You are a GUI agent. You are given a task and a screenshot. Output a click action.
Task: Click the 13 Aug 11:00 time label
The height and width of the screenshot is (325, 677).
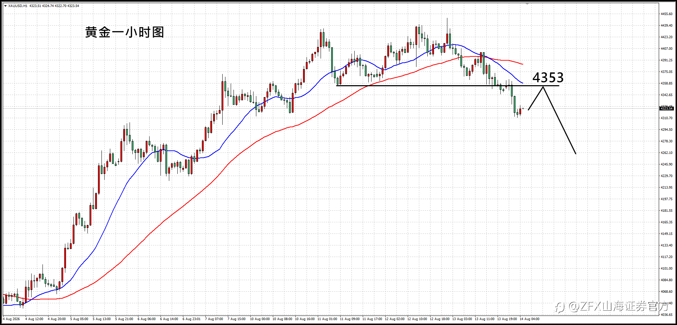pyautogui.click(x=485, y=319)
